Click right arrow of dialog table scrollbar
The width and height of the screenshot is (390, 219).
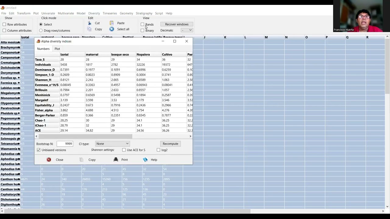pyautogui.click(x=190, y=136)
